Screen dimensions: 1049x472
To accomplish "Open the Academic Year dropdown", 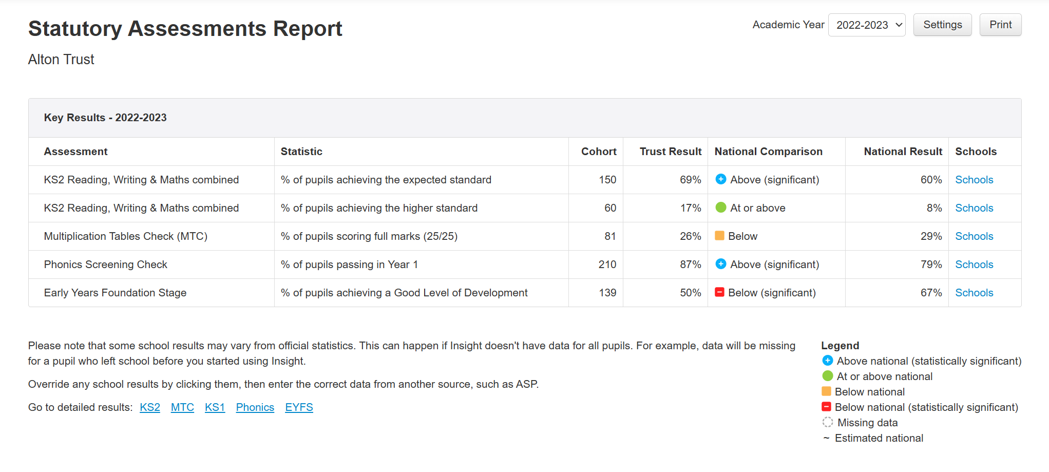I will point(866,25).
